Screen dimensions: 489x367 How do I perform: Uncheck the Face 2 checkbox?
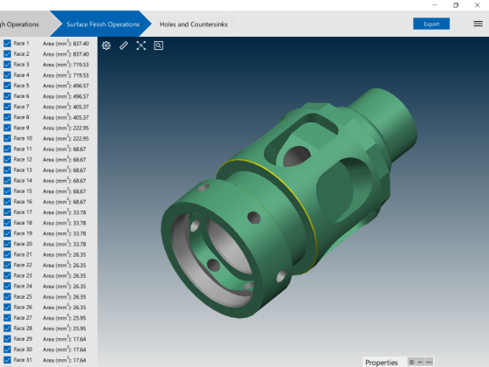[x=7, y=54]
